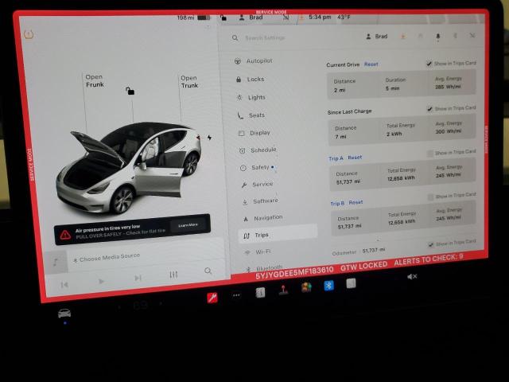This screenshot has width=509, height=382.
Task: Tap the Bluetooth icon in settings header
Action: (x=455, y=36)
